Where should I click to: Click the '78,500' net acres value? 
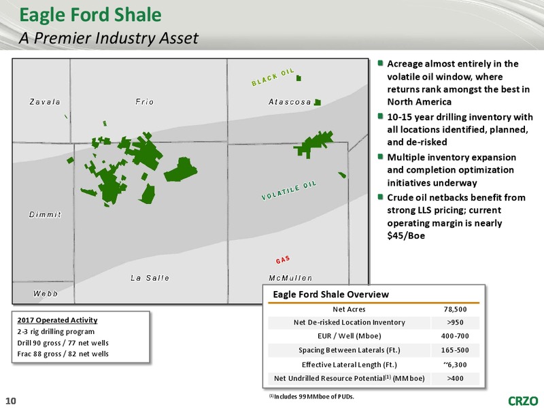coord(455,309)
